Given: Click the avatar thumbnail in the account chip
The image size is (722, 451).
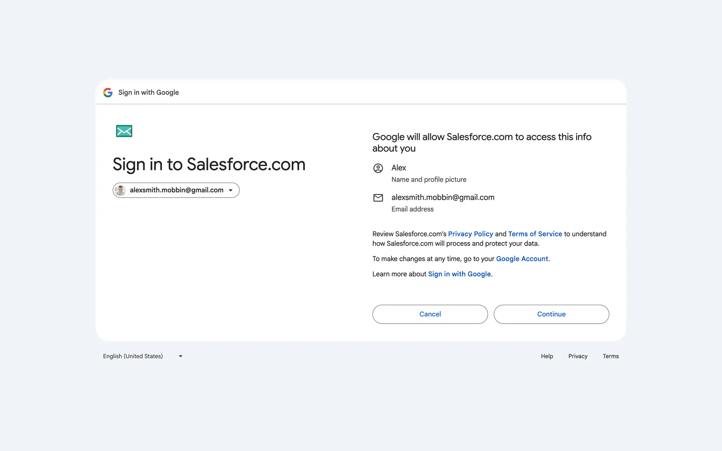Looking at the screenshot, I should click(x=120, y=190).
